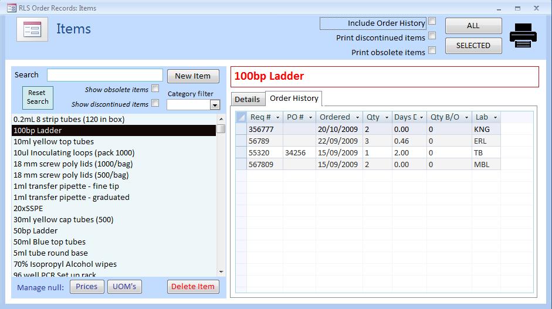Viewport: 552px width, 309px height.
Task: Click inside the Search text field
Action: (105, 75)
